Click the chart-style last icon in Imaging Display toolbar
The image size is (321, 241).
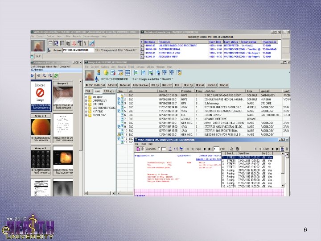pyautogui.click(x=92, y=43)
